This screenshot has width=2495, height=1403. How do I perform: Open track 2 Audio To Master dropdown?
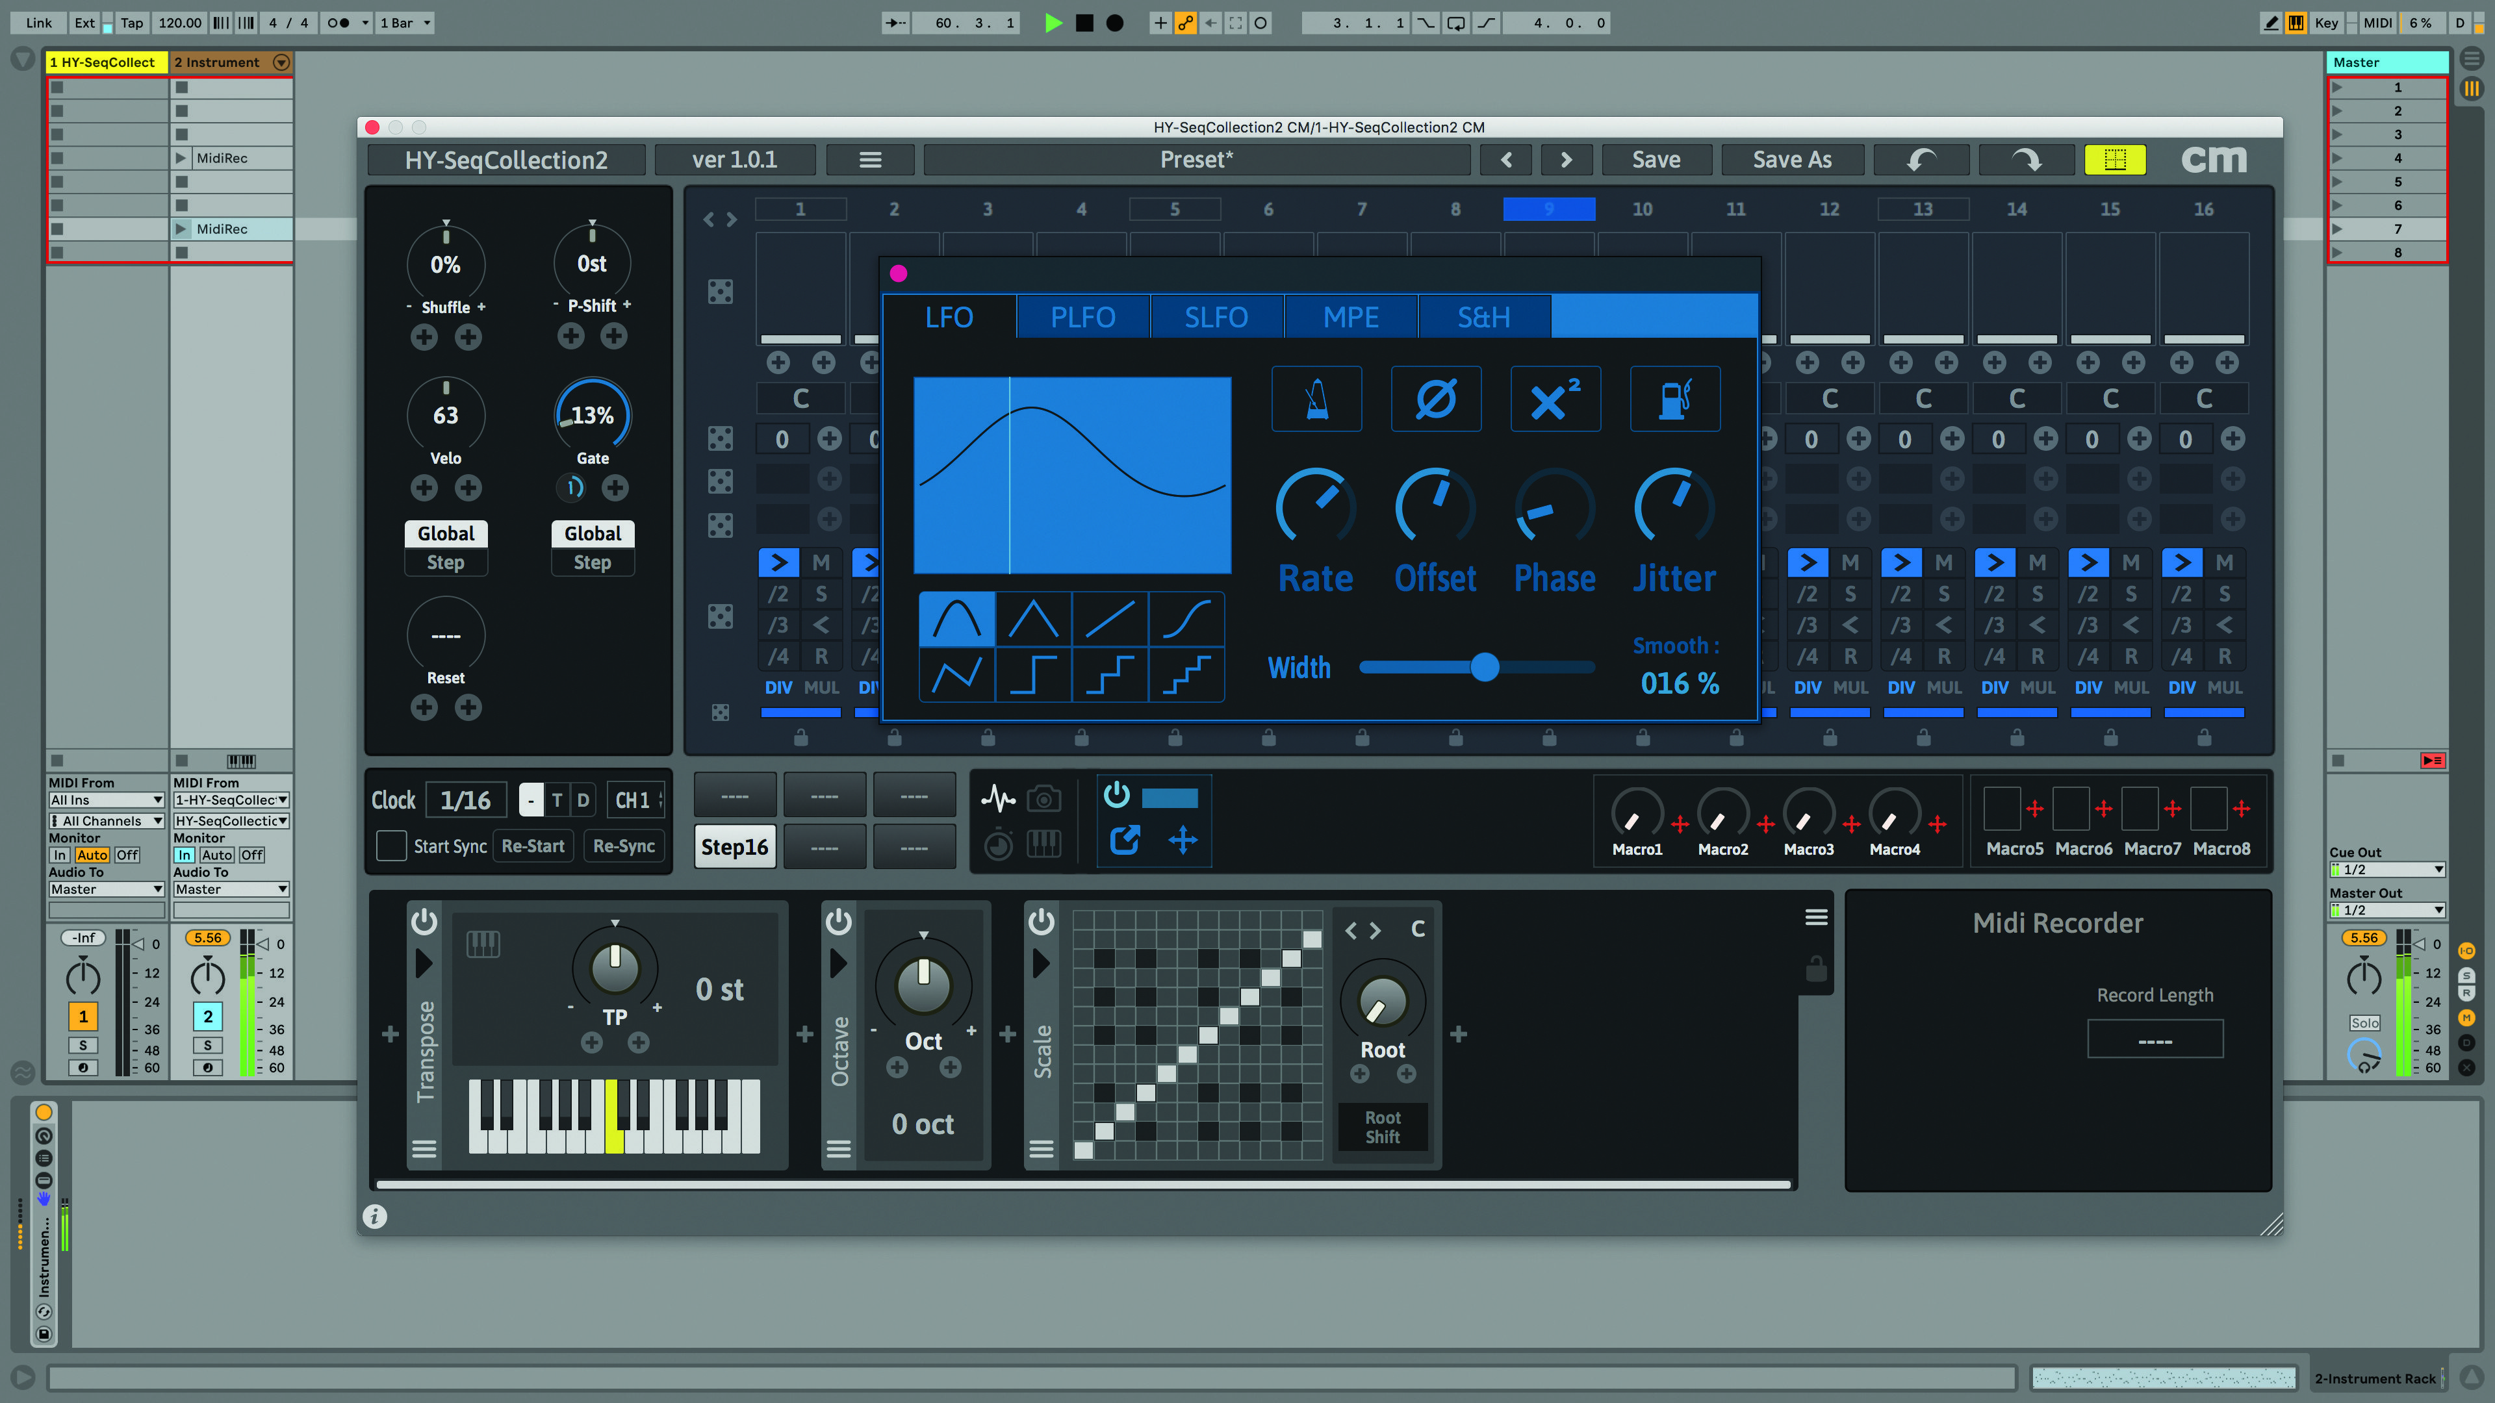[x=231, y=889]
